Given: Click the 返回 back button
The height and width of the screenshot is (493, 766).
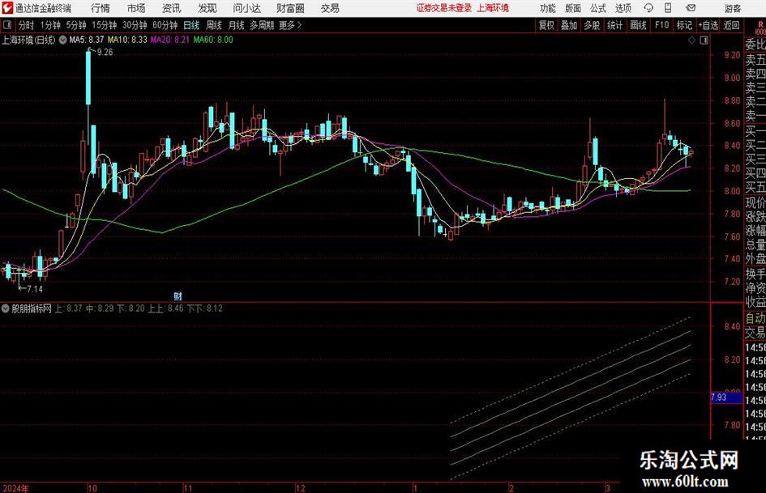Looking at the screenshot, I should tap(731, 25).
